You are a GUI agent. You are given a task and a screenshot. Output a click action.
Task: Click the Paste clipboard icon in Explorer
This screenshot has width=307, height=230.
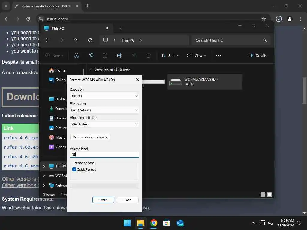click(105, 55)
